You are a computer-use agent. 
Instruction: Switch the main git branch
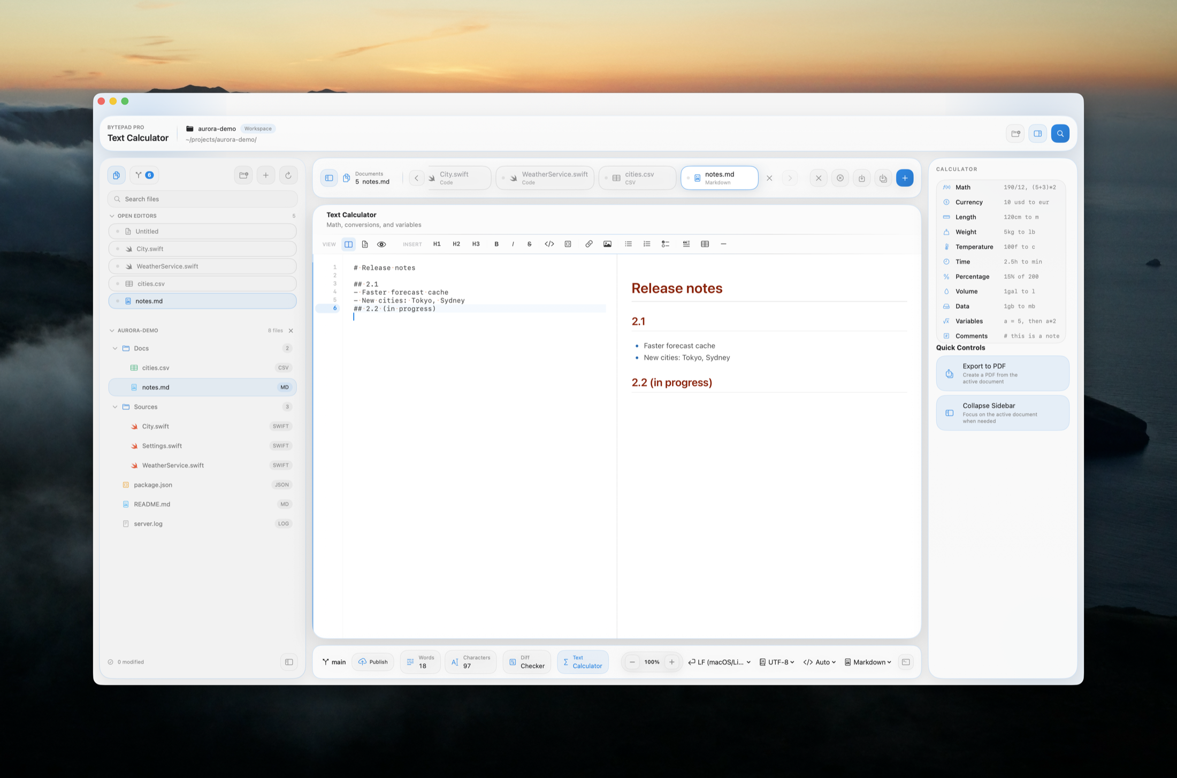click(334, 662)
